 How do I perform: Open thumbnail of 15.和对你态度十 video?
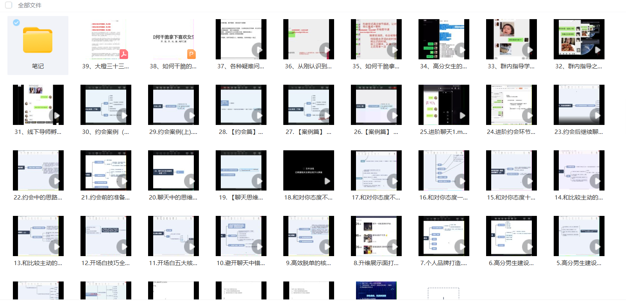point(512,170)
